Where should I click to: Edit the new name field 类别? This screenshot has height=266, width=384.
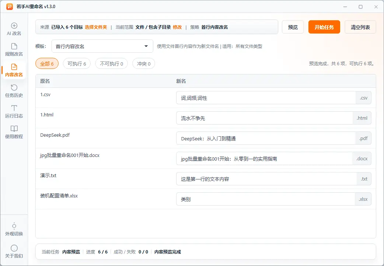pyautogui.click(x=265, y=199)
